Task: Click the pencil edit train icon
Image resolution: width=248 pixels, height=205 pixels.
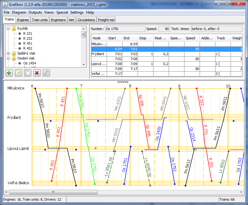Action: click(x=18, y=73)
